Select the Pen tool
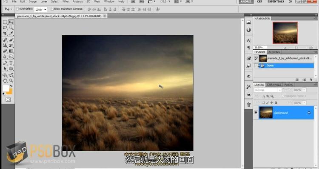Viewport: 319px width, 169px height. point(5,63)
